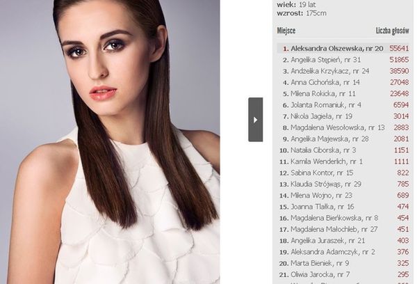The width and height of the screenshot is (417, 284).
Task: Open Jolanta Romaniuk, nr 4 entry
Action: 326,105
